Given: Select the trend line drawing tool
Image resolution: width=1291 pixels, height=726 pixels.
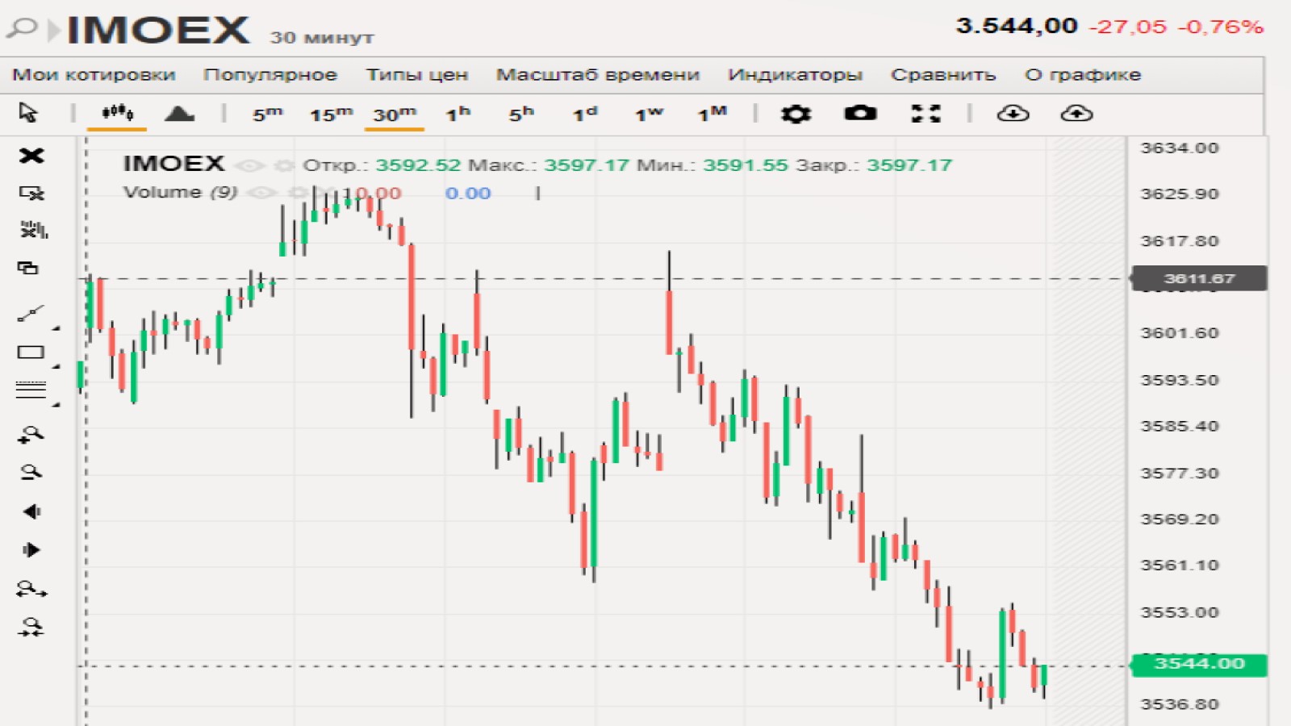Looking at the screenshot, I should pos(31,314).
